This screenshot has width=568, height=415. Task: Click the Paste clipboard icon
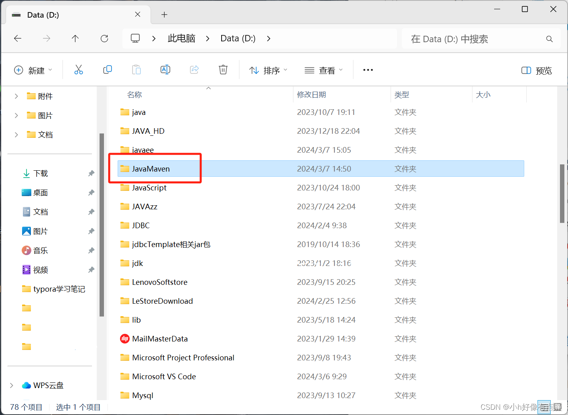pos(136,70)
